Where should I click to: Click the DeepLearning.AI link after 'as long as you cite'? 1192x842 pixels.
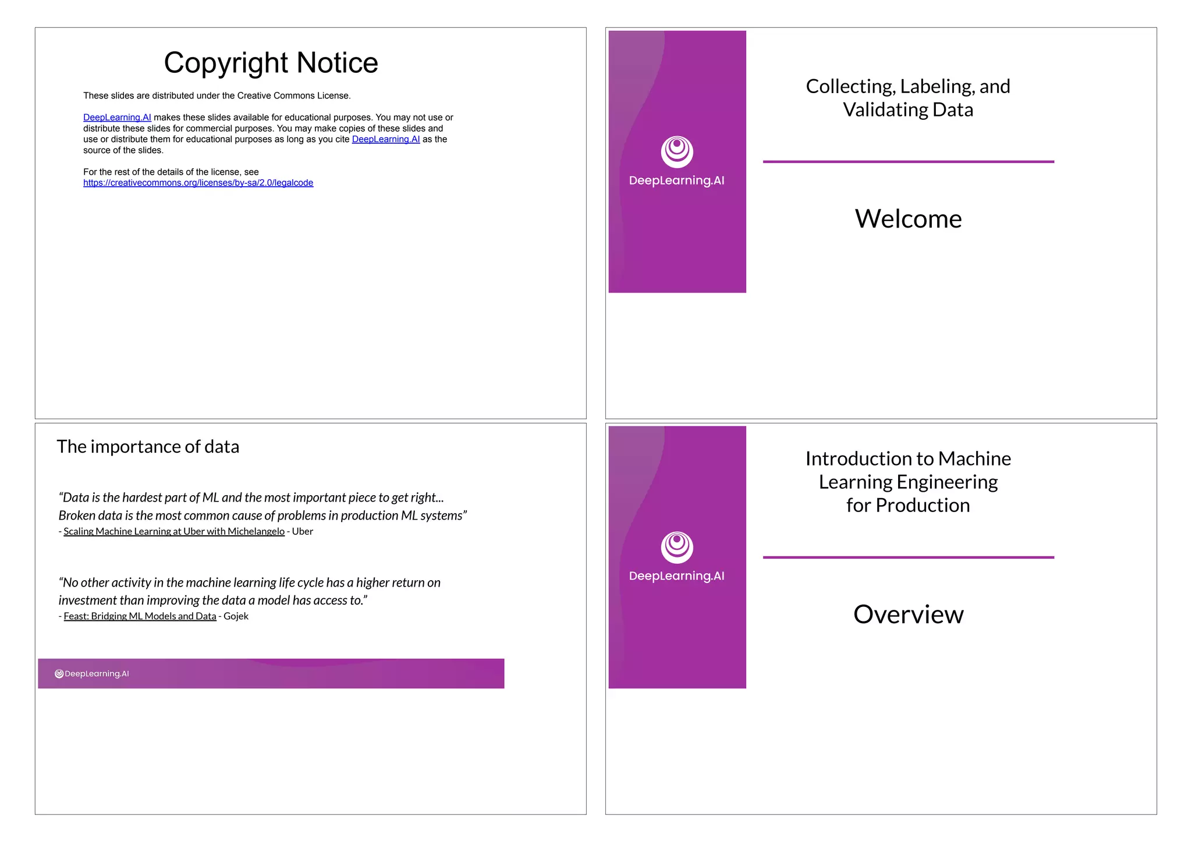tap(386, 139)
